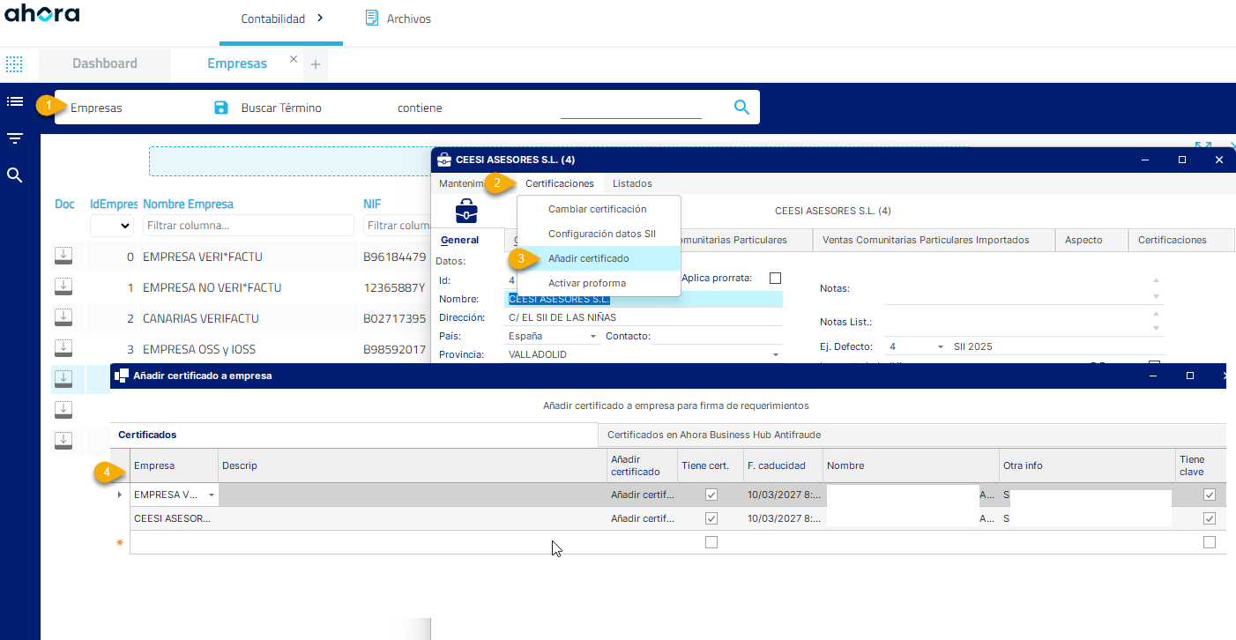This screenshot has width=1236, height=640.
Task: Open the Provincia VALLADOLID dropdown arrow
Action: [x=776, y=354]
